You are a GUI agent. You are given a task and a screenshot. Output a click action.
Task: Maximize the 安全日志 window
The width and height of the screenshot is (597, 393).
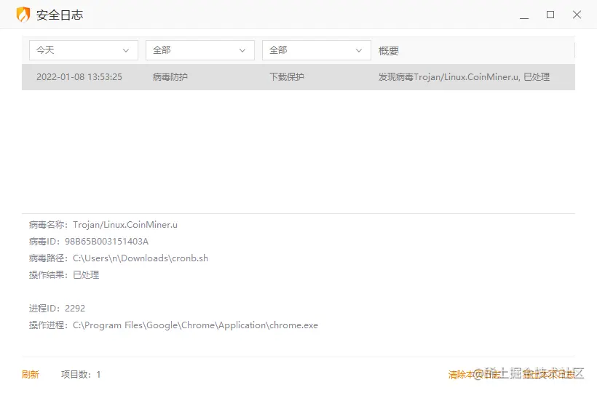550,15
